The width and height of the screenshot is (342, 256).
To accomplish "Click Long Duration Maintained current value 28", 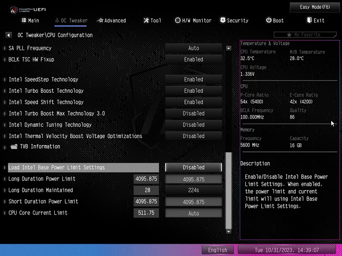I will point(146,190).
